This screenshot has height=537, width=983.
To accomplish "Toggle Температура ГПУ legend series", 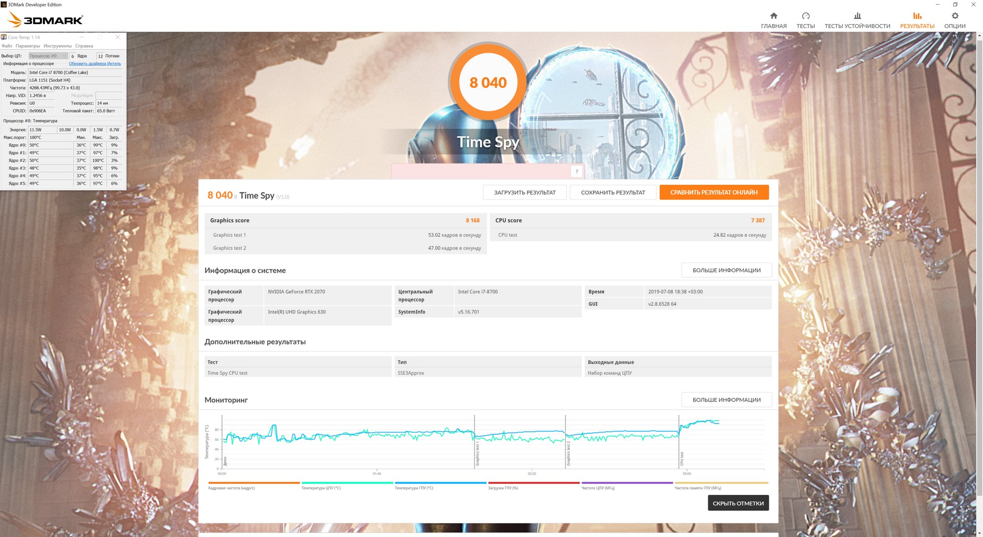I will coord(440,485).
